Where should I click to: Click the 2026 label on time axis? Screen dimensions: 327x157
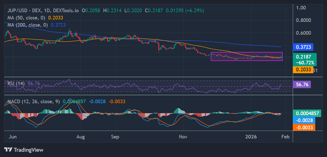[x=251, y=137]
